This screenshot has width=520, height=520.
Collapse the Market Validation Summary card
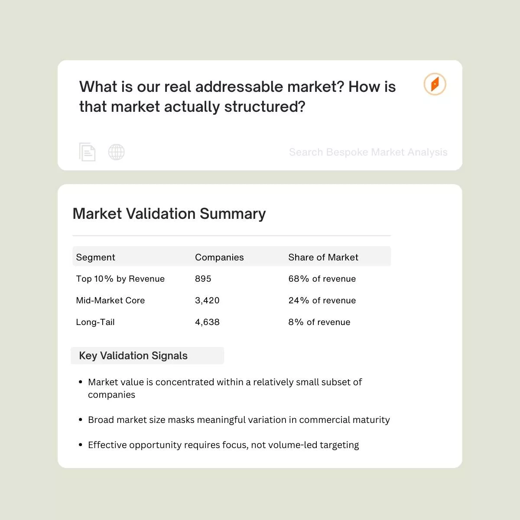169,214
